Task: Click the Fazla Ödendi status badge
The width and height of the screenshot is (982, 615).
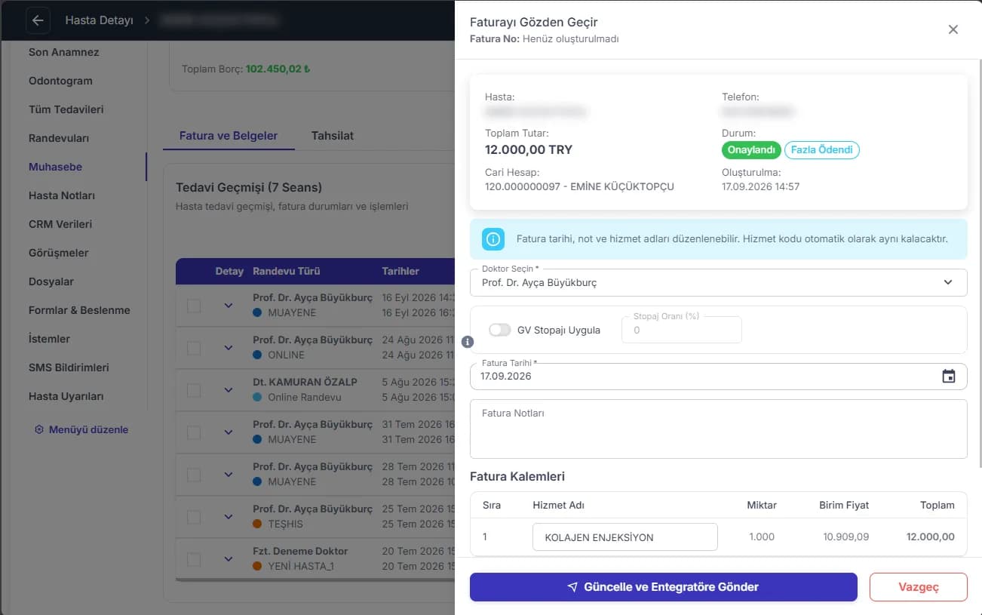Action: (x=822, y=150)
